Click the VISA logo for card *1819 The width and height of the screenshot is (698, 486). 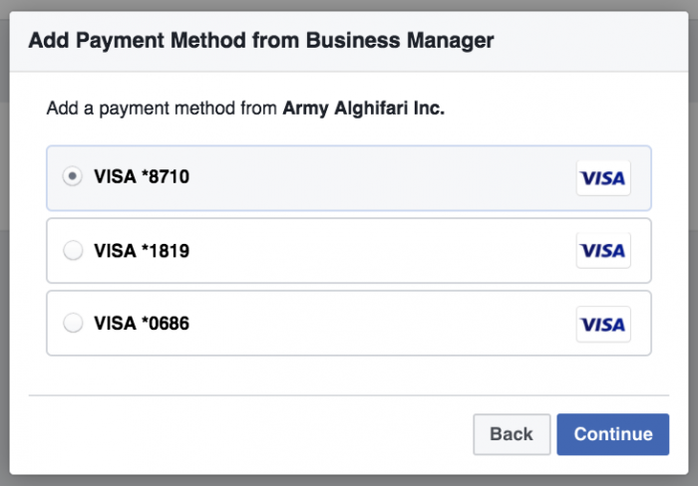coord(603,251)
